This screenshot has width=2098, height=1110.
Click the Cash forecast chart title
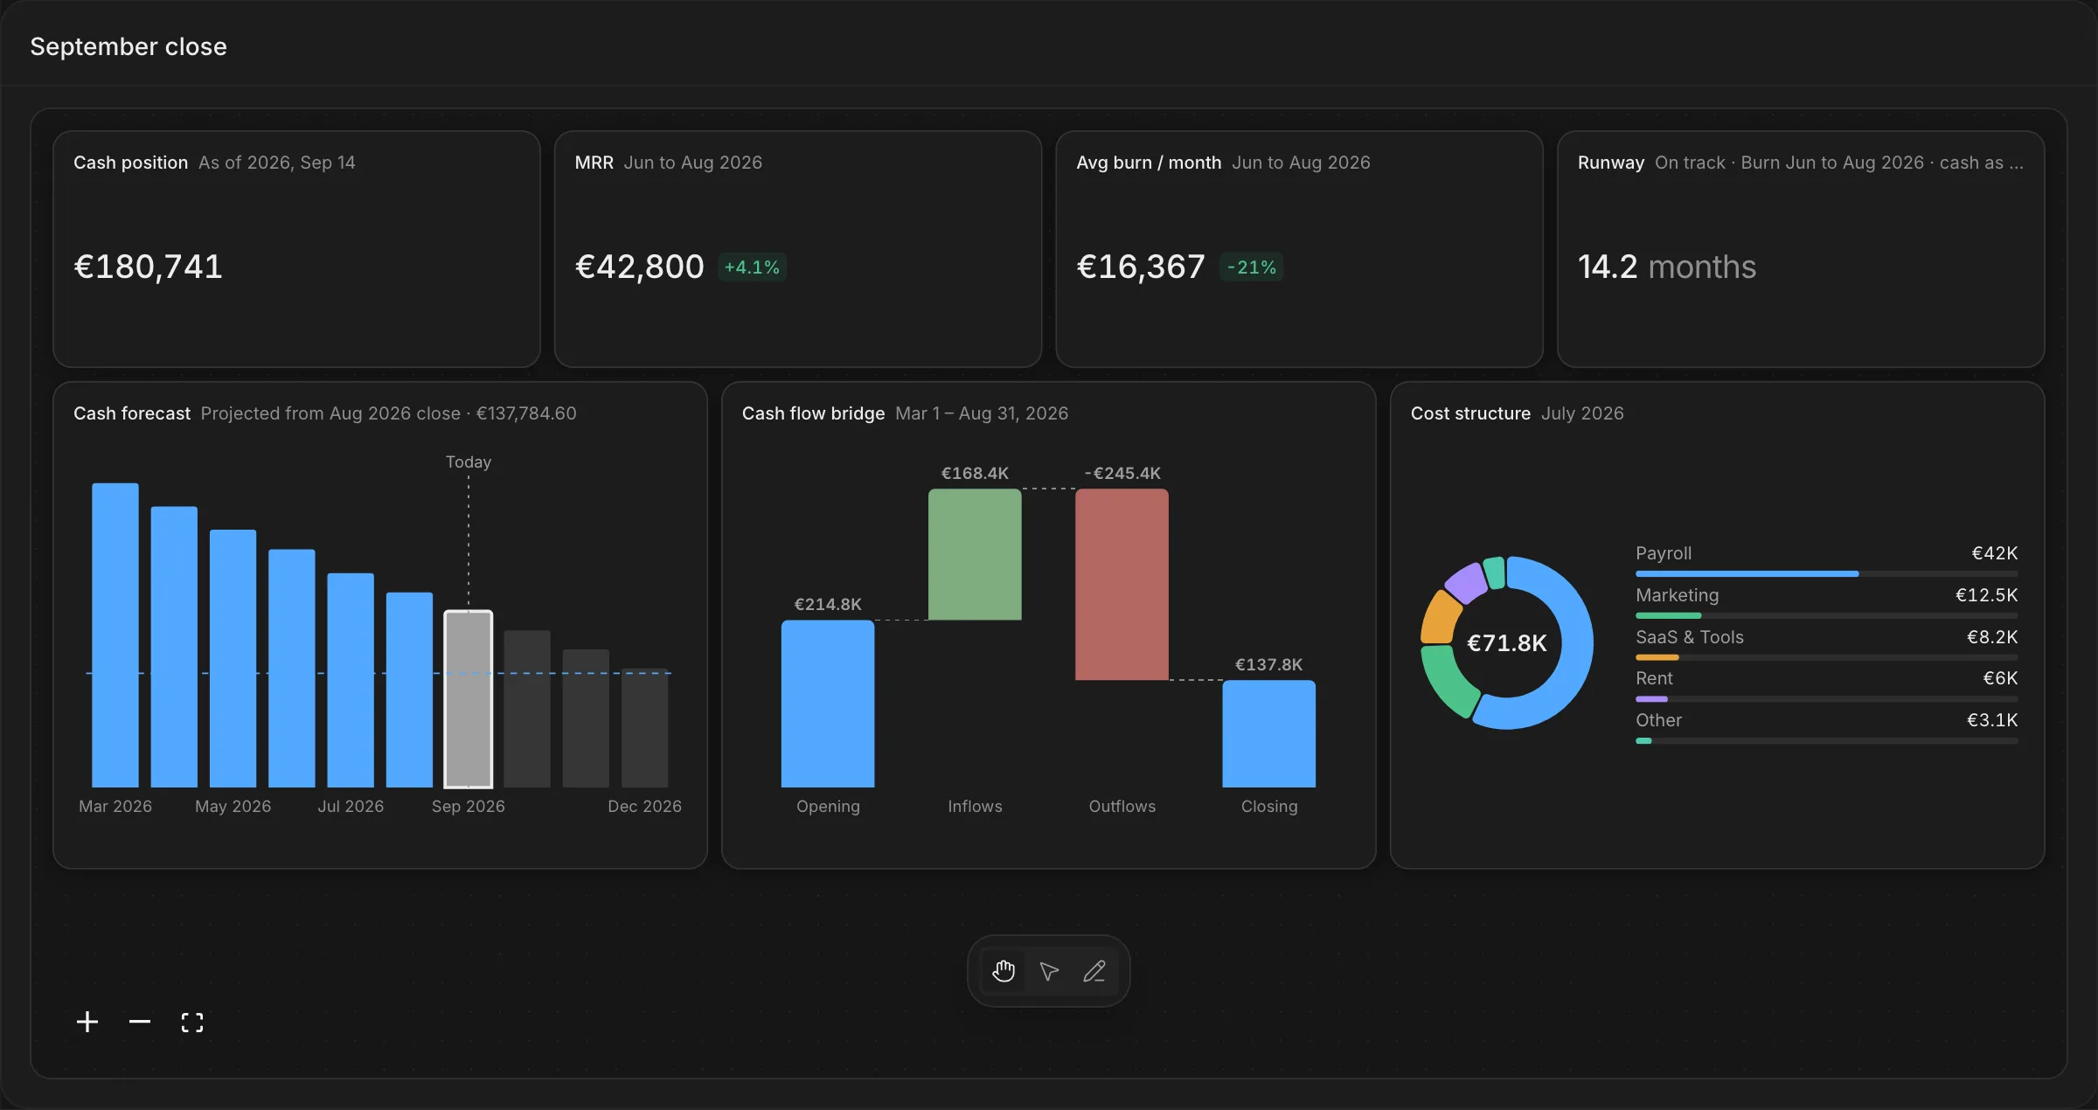tap(132, 413)
